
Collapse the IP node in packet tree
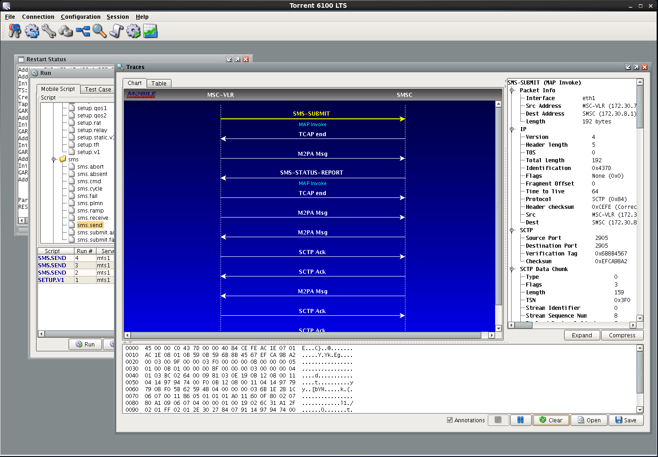tap(512, 129)
